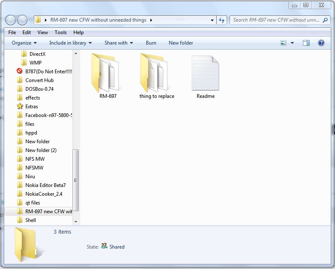Select Nokia Editor Beta7 in the tree
Viewport: 335px width, 269px height.
(x=45, y=185)
